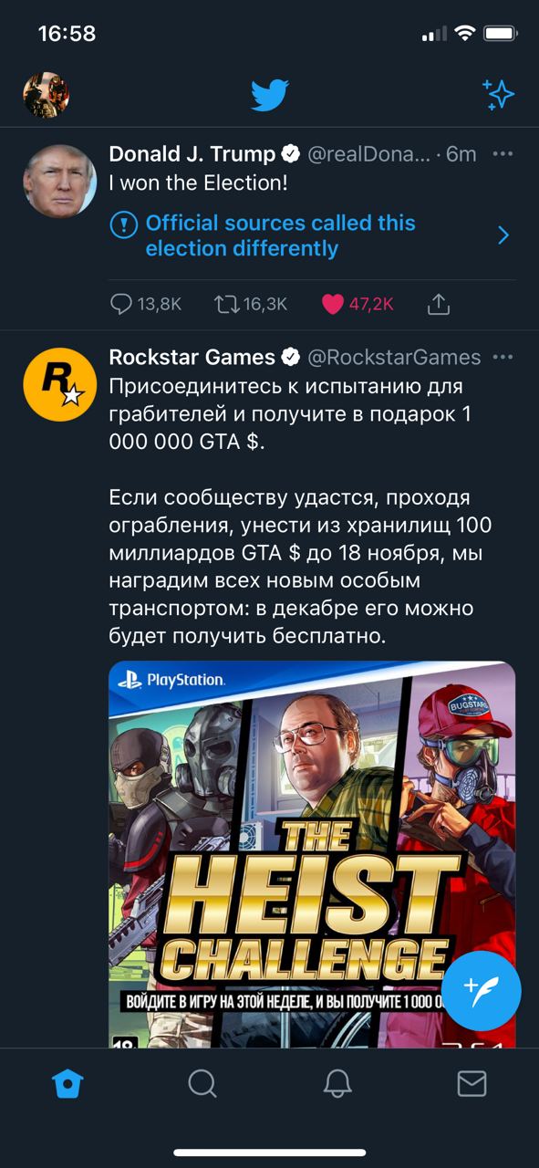Screen dimensions: 539x1168
Task: Open the Messages envelope tab
Action: pos(472,1083)
